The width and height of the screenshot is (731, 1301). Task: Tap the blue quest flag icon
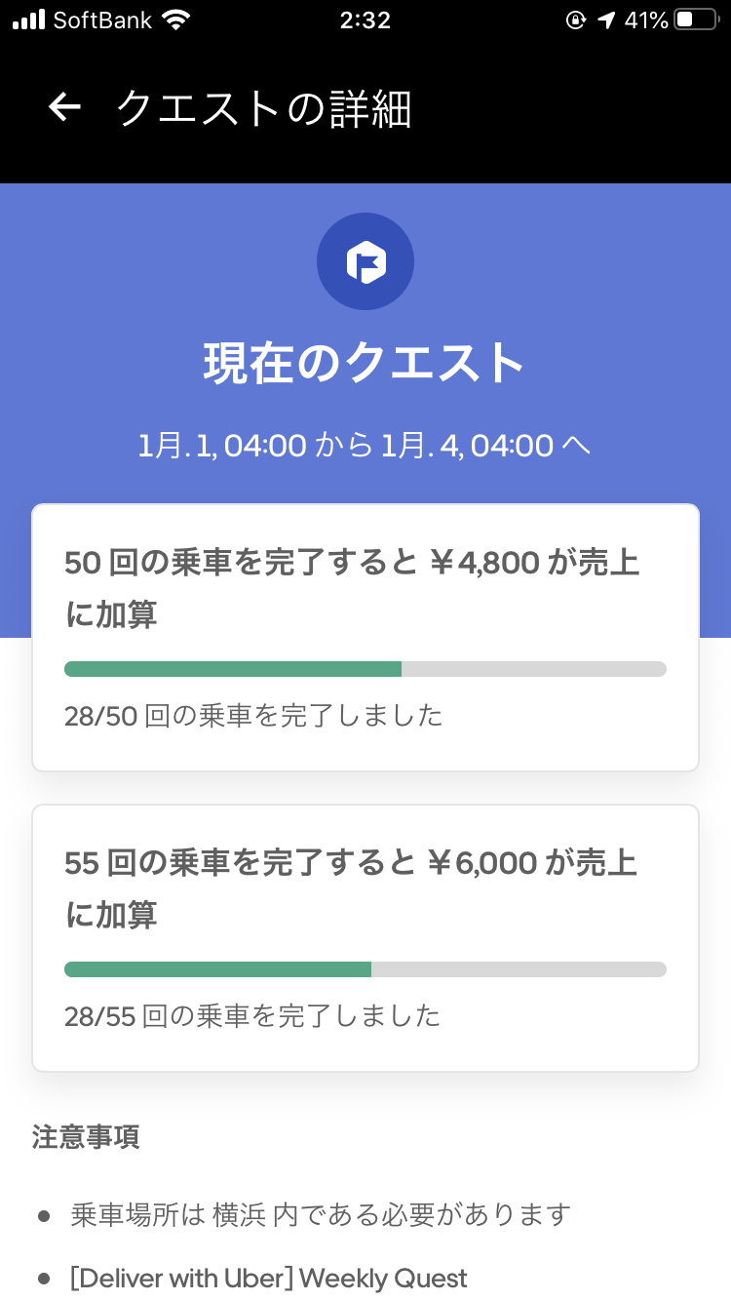click(365, 261)
